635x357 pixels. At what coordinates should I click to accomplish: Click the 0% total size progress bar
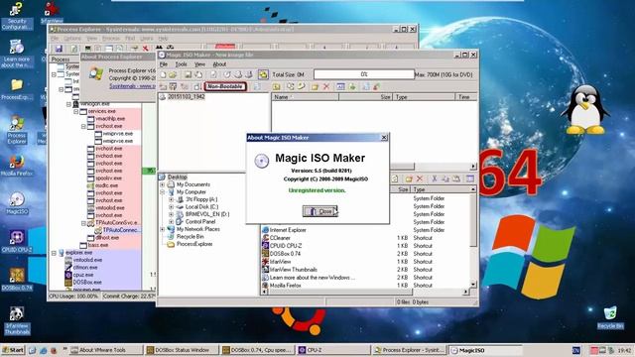364,74
